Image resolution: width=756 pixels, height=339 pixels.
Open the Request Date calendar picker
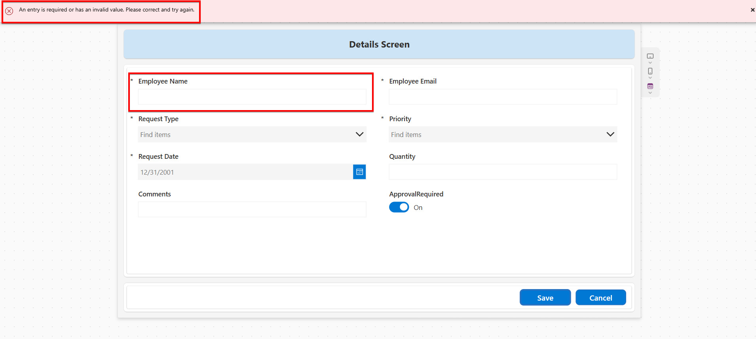click(x=359, y=172)
